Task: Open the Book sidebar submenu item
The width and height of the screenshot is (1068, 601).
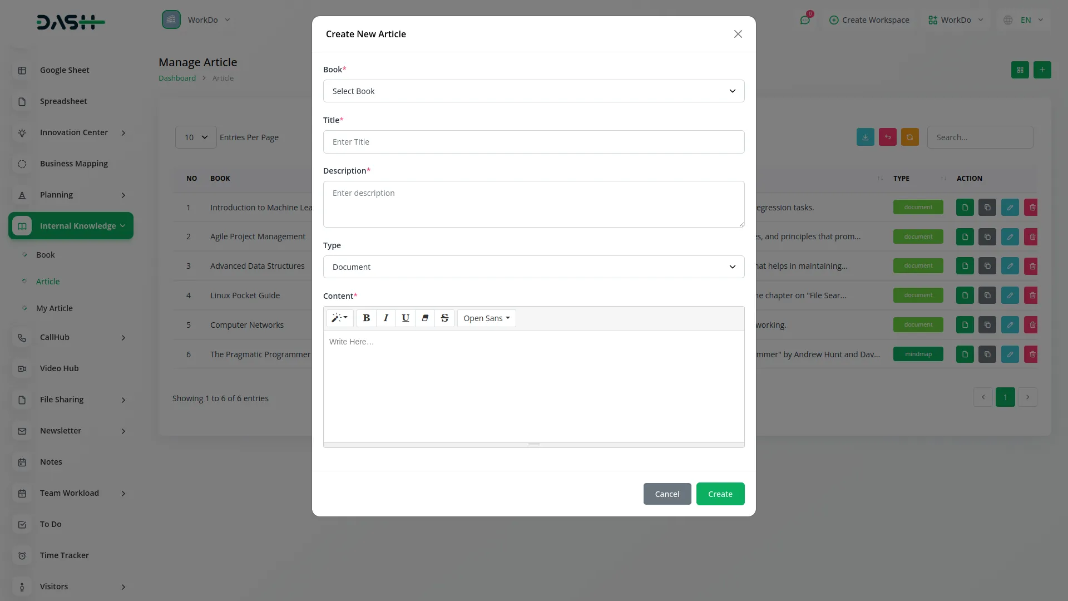Action: tap(46, 255)
